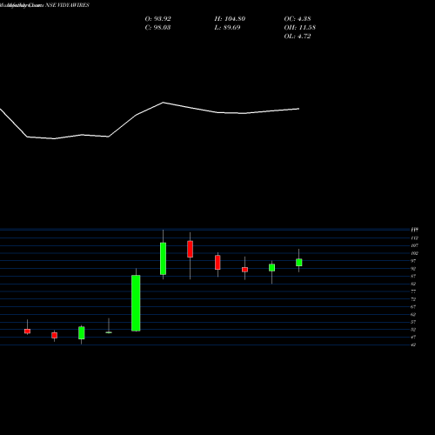Click the 97 price axis label

coord(413,261)
